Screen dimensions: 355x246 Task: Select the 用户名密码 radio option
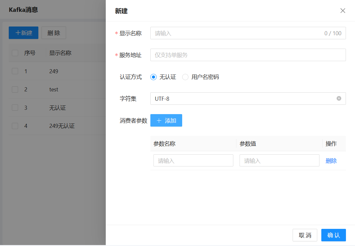(x=185, y=77)
